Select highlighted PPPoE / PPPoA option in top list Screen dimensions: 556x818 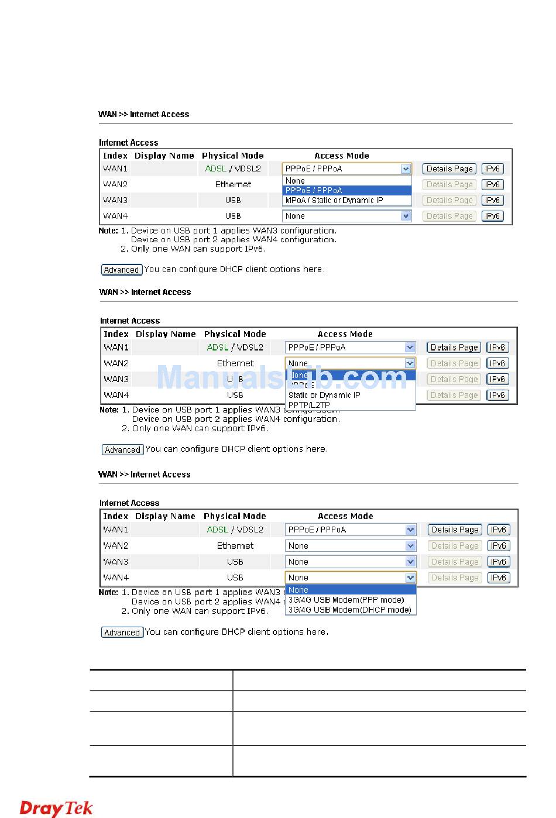(347, 190)
